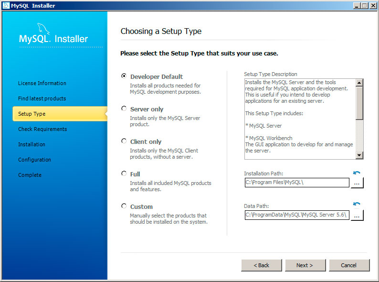Image resolution: width=379 pixels, height=282 pixels.
Task: Pick the Full setup type option
Action: click(124, 174)
